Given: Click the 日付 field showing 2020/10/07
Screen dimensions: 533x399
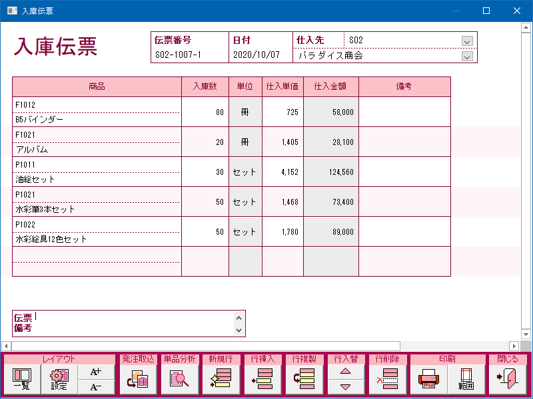Looking at the screenshot, I should (260, 56).
